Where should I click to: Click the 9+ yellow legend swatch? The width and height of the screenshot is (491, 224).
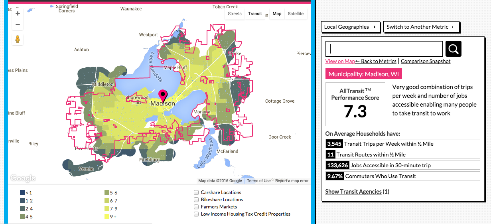107,216
